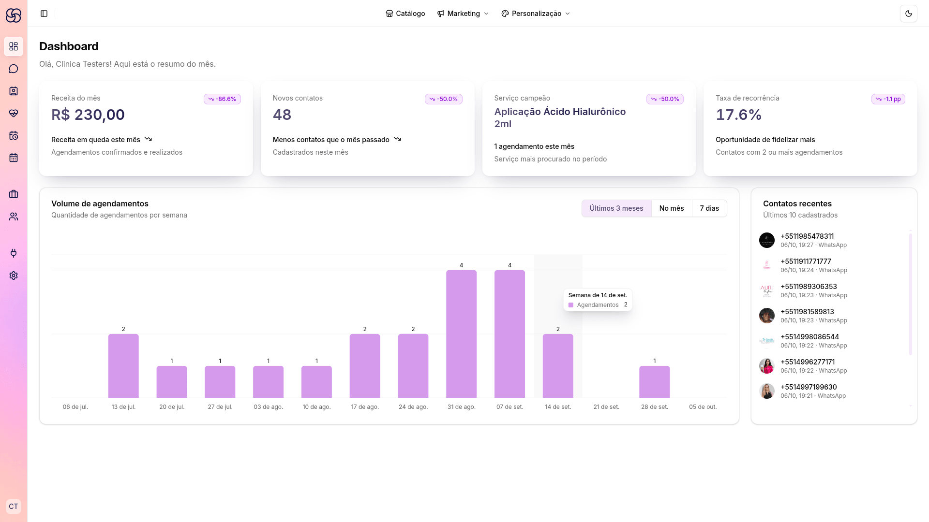Viewport: 929px width, 522px height.
Task: Open the calendar days sidebar icon
Action: [x=14, y=158]
